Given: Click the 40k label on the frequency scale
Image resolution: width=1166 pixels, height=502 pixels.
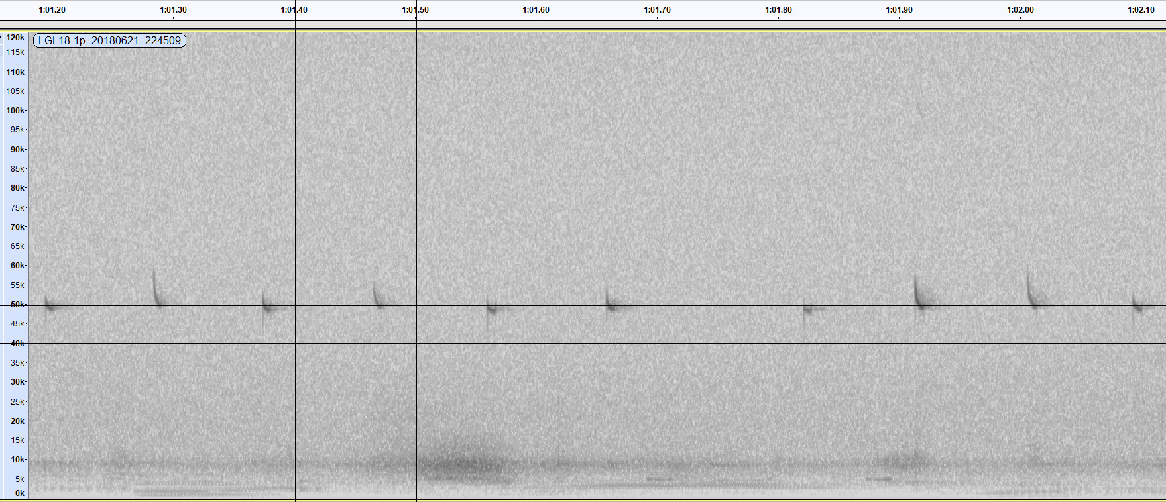Looking at the screenshot, I should pyautogui.click(x=17, y=344).
